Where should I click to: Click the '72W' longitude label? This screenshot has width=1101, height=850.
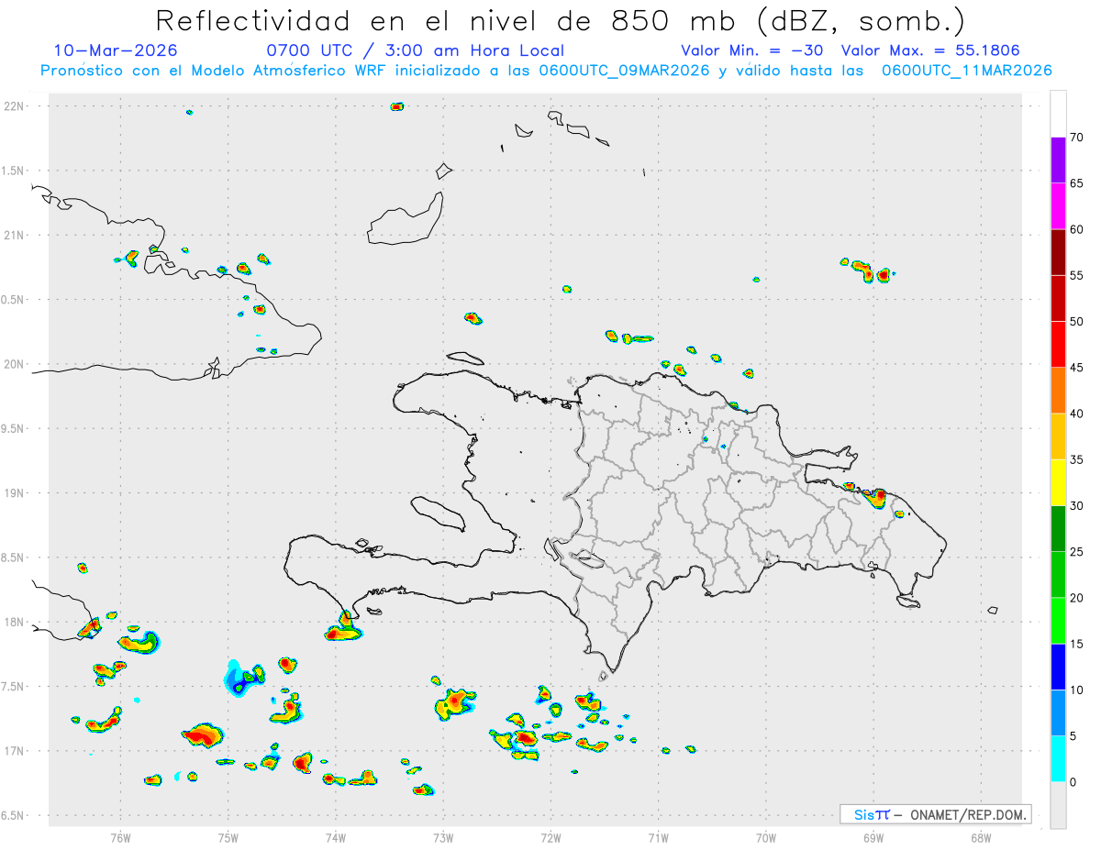tap(550, 837)
